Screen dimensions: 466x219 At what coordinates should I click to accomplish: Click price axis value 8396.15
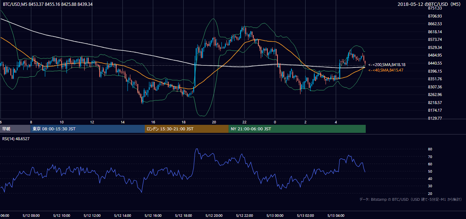pos(435,71)
